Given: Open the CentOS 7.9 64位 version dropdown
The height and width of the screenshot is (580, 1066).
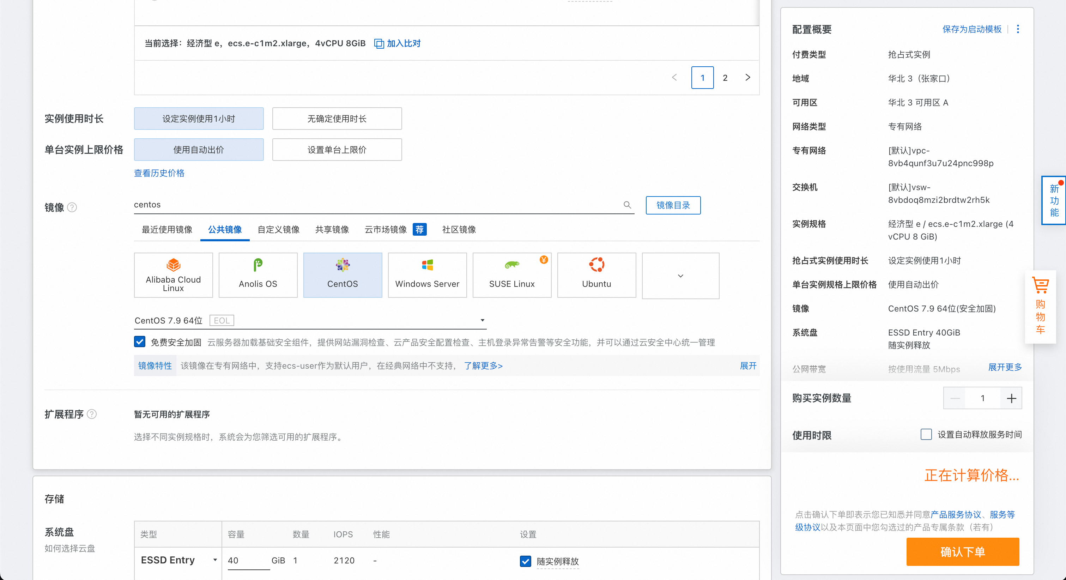Looking at the screenshot, I should pyautogui.click(x=310, y=320).
